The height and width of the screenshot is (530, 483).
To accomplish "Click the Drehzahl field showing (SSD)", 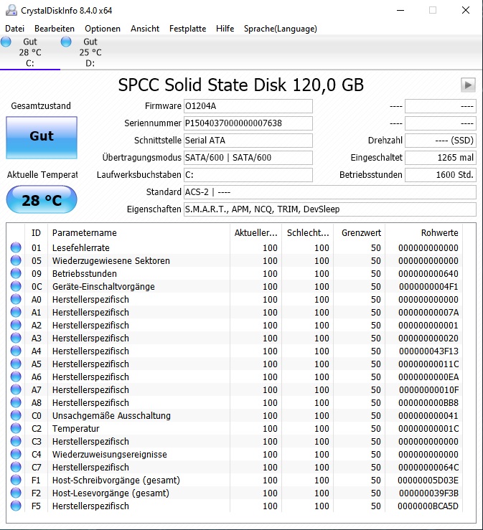I will pyautogui.click(x=441, y=141).
